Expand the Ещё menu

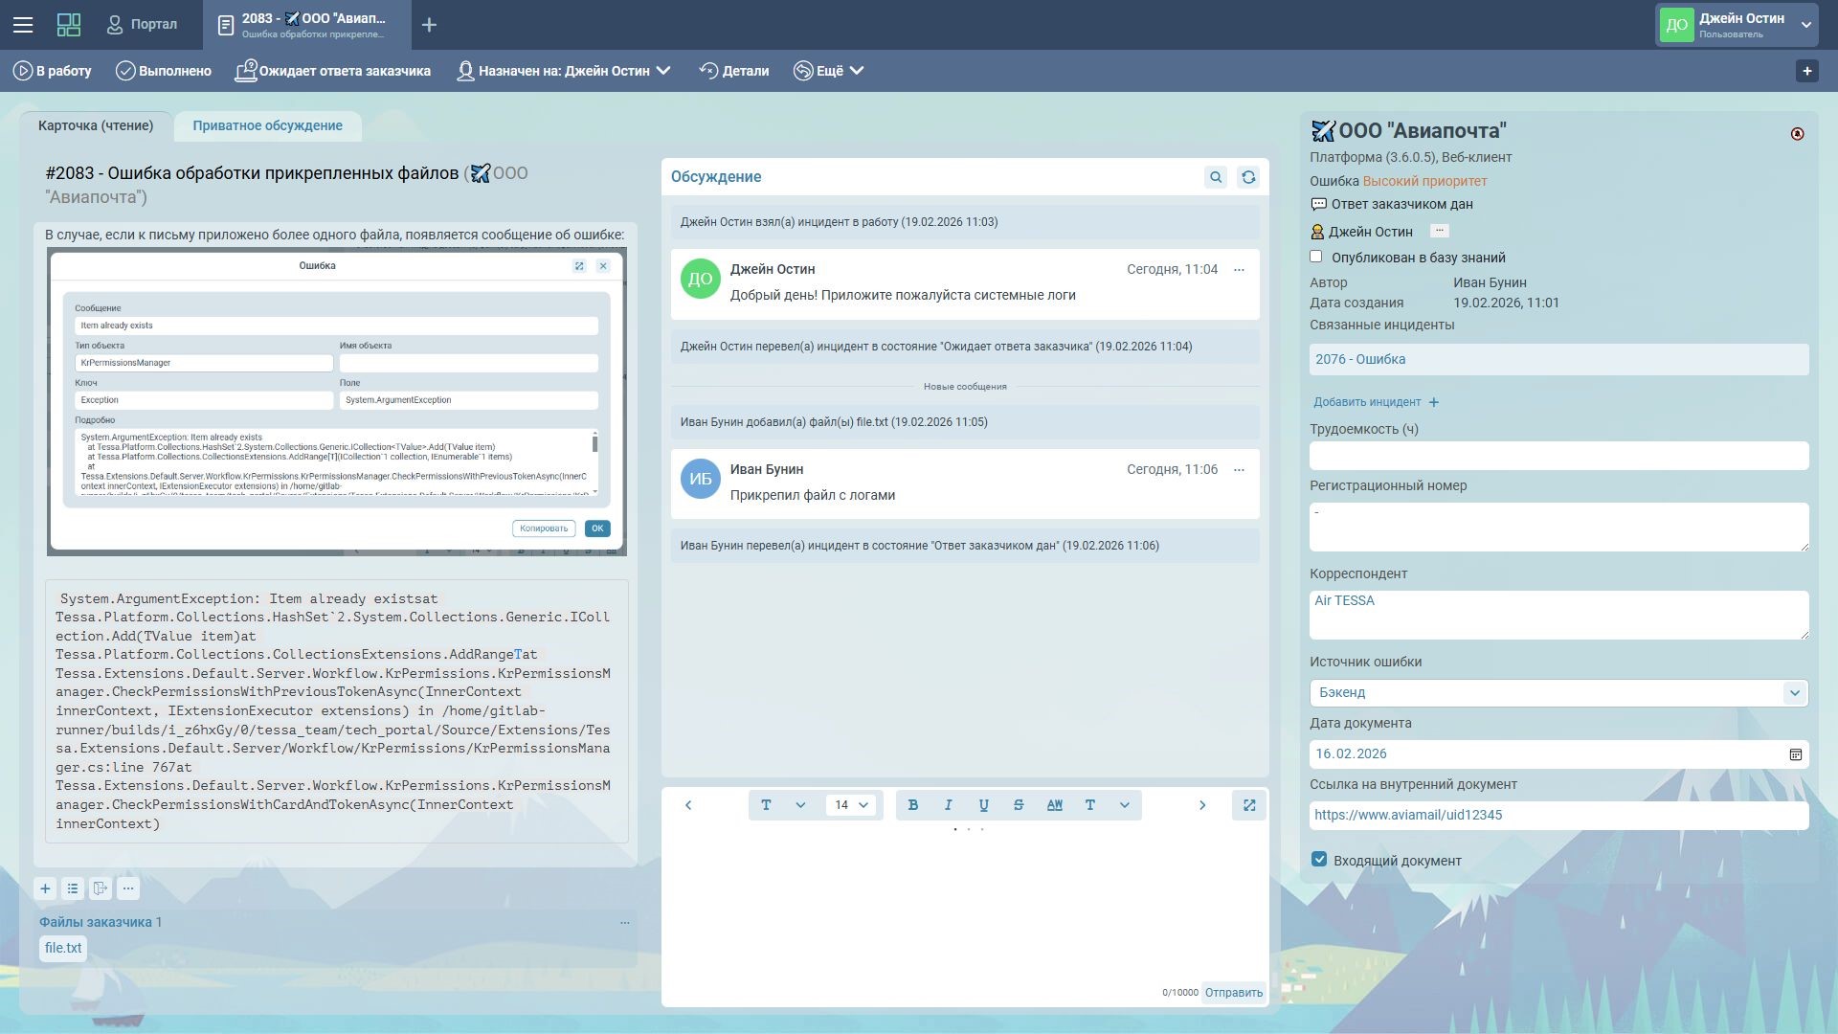[829, 71]
